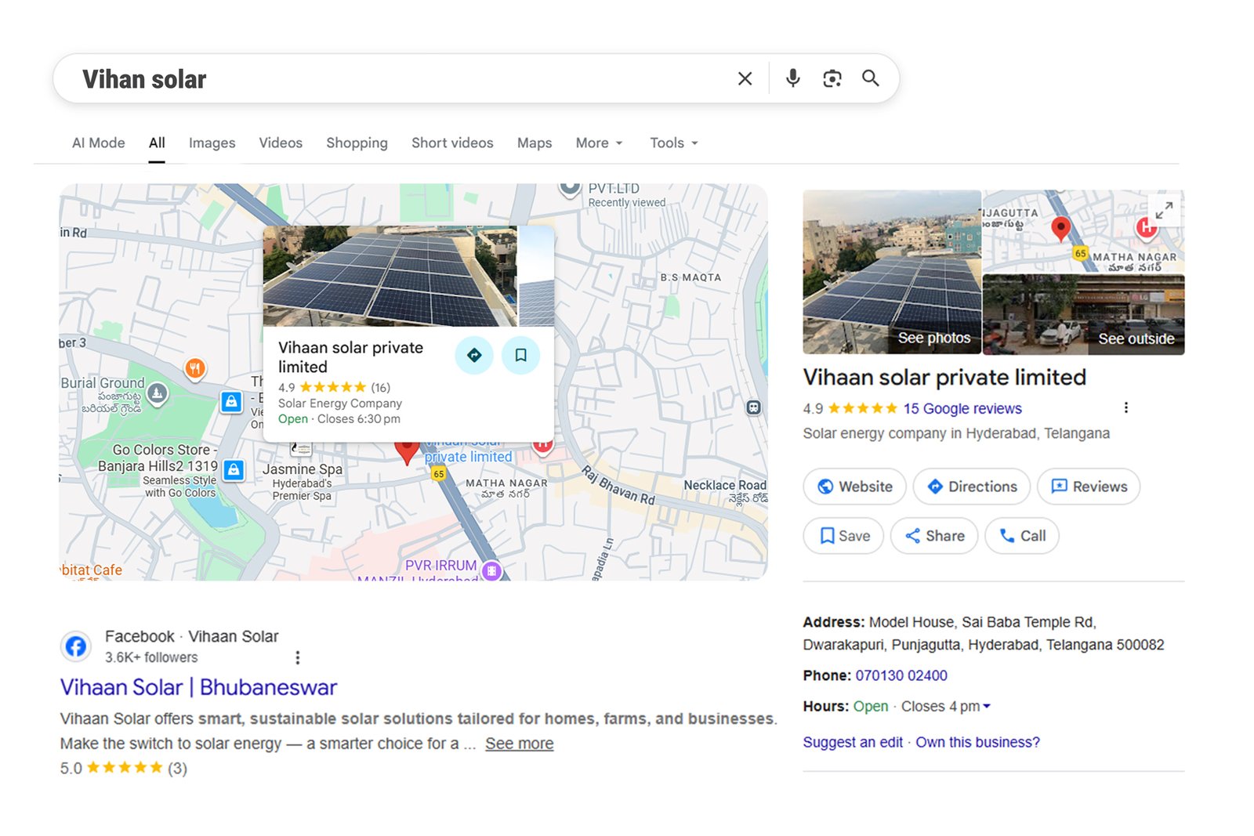Clear the search query with the X icon
Image resolution: width=1254 pixels, height=836 pixels.
point(744,78)
